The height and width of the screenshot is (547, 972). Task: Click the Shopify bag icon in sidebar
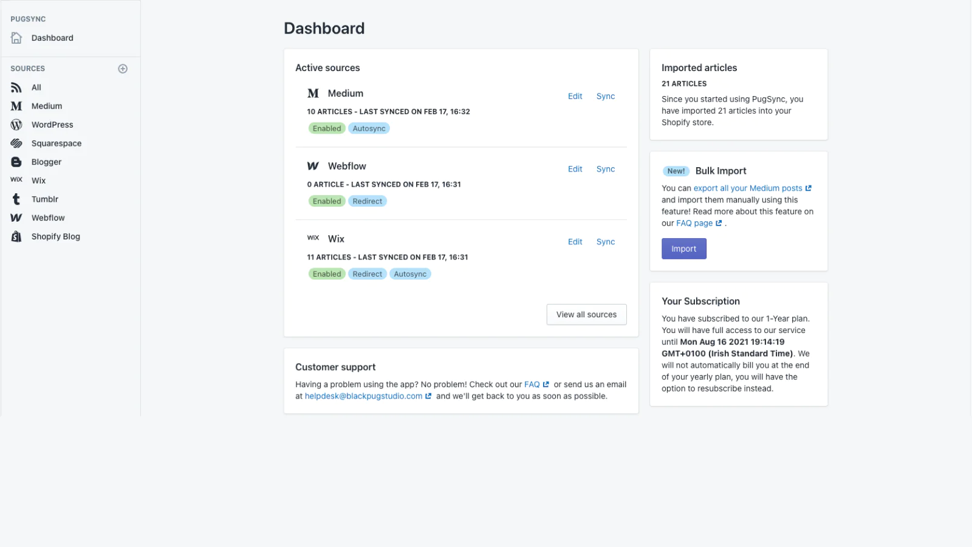(16, 236)
